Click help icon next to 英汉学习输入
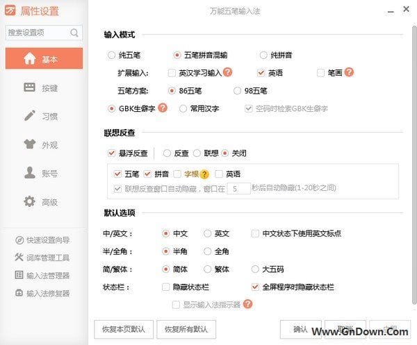Image resolution: width=417 pixels, height=345 pixels. coord(228,72)
